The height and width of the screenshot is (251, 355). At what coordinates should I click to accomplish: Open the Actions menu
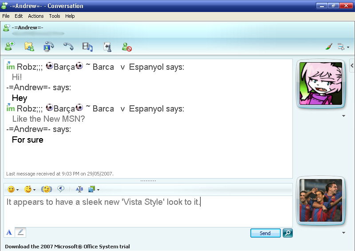coord(36,16)
